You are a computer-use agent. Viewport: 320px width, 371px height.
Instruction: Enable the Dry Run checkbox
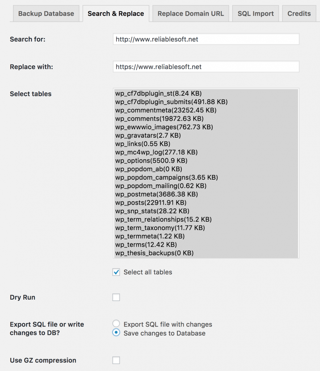pos(116,297)
